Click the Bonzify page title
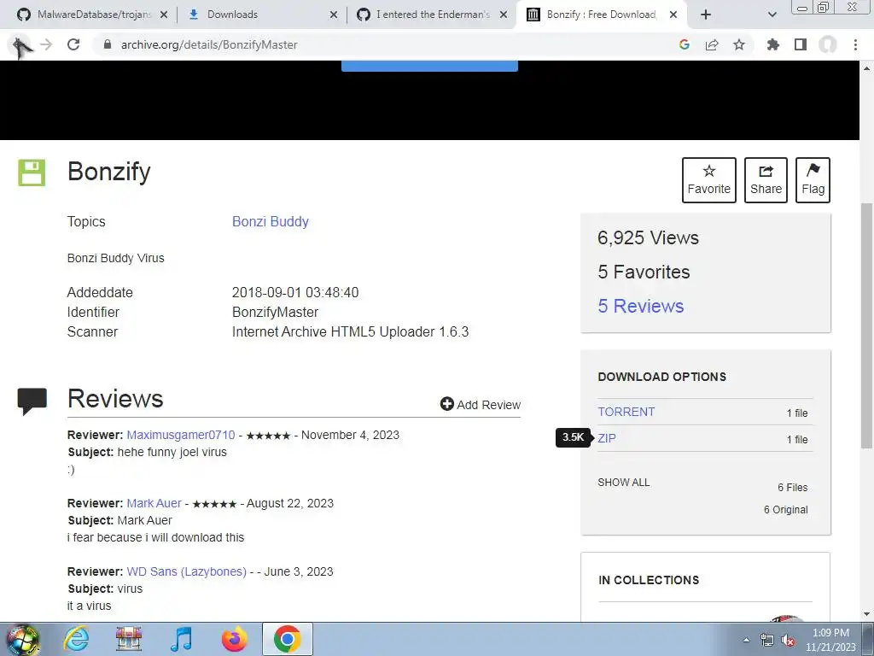 point(108,171)
